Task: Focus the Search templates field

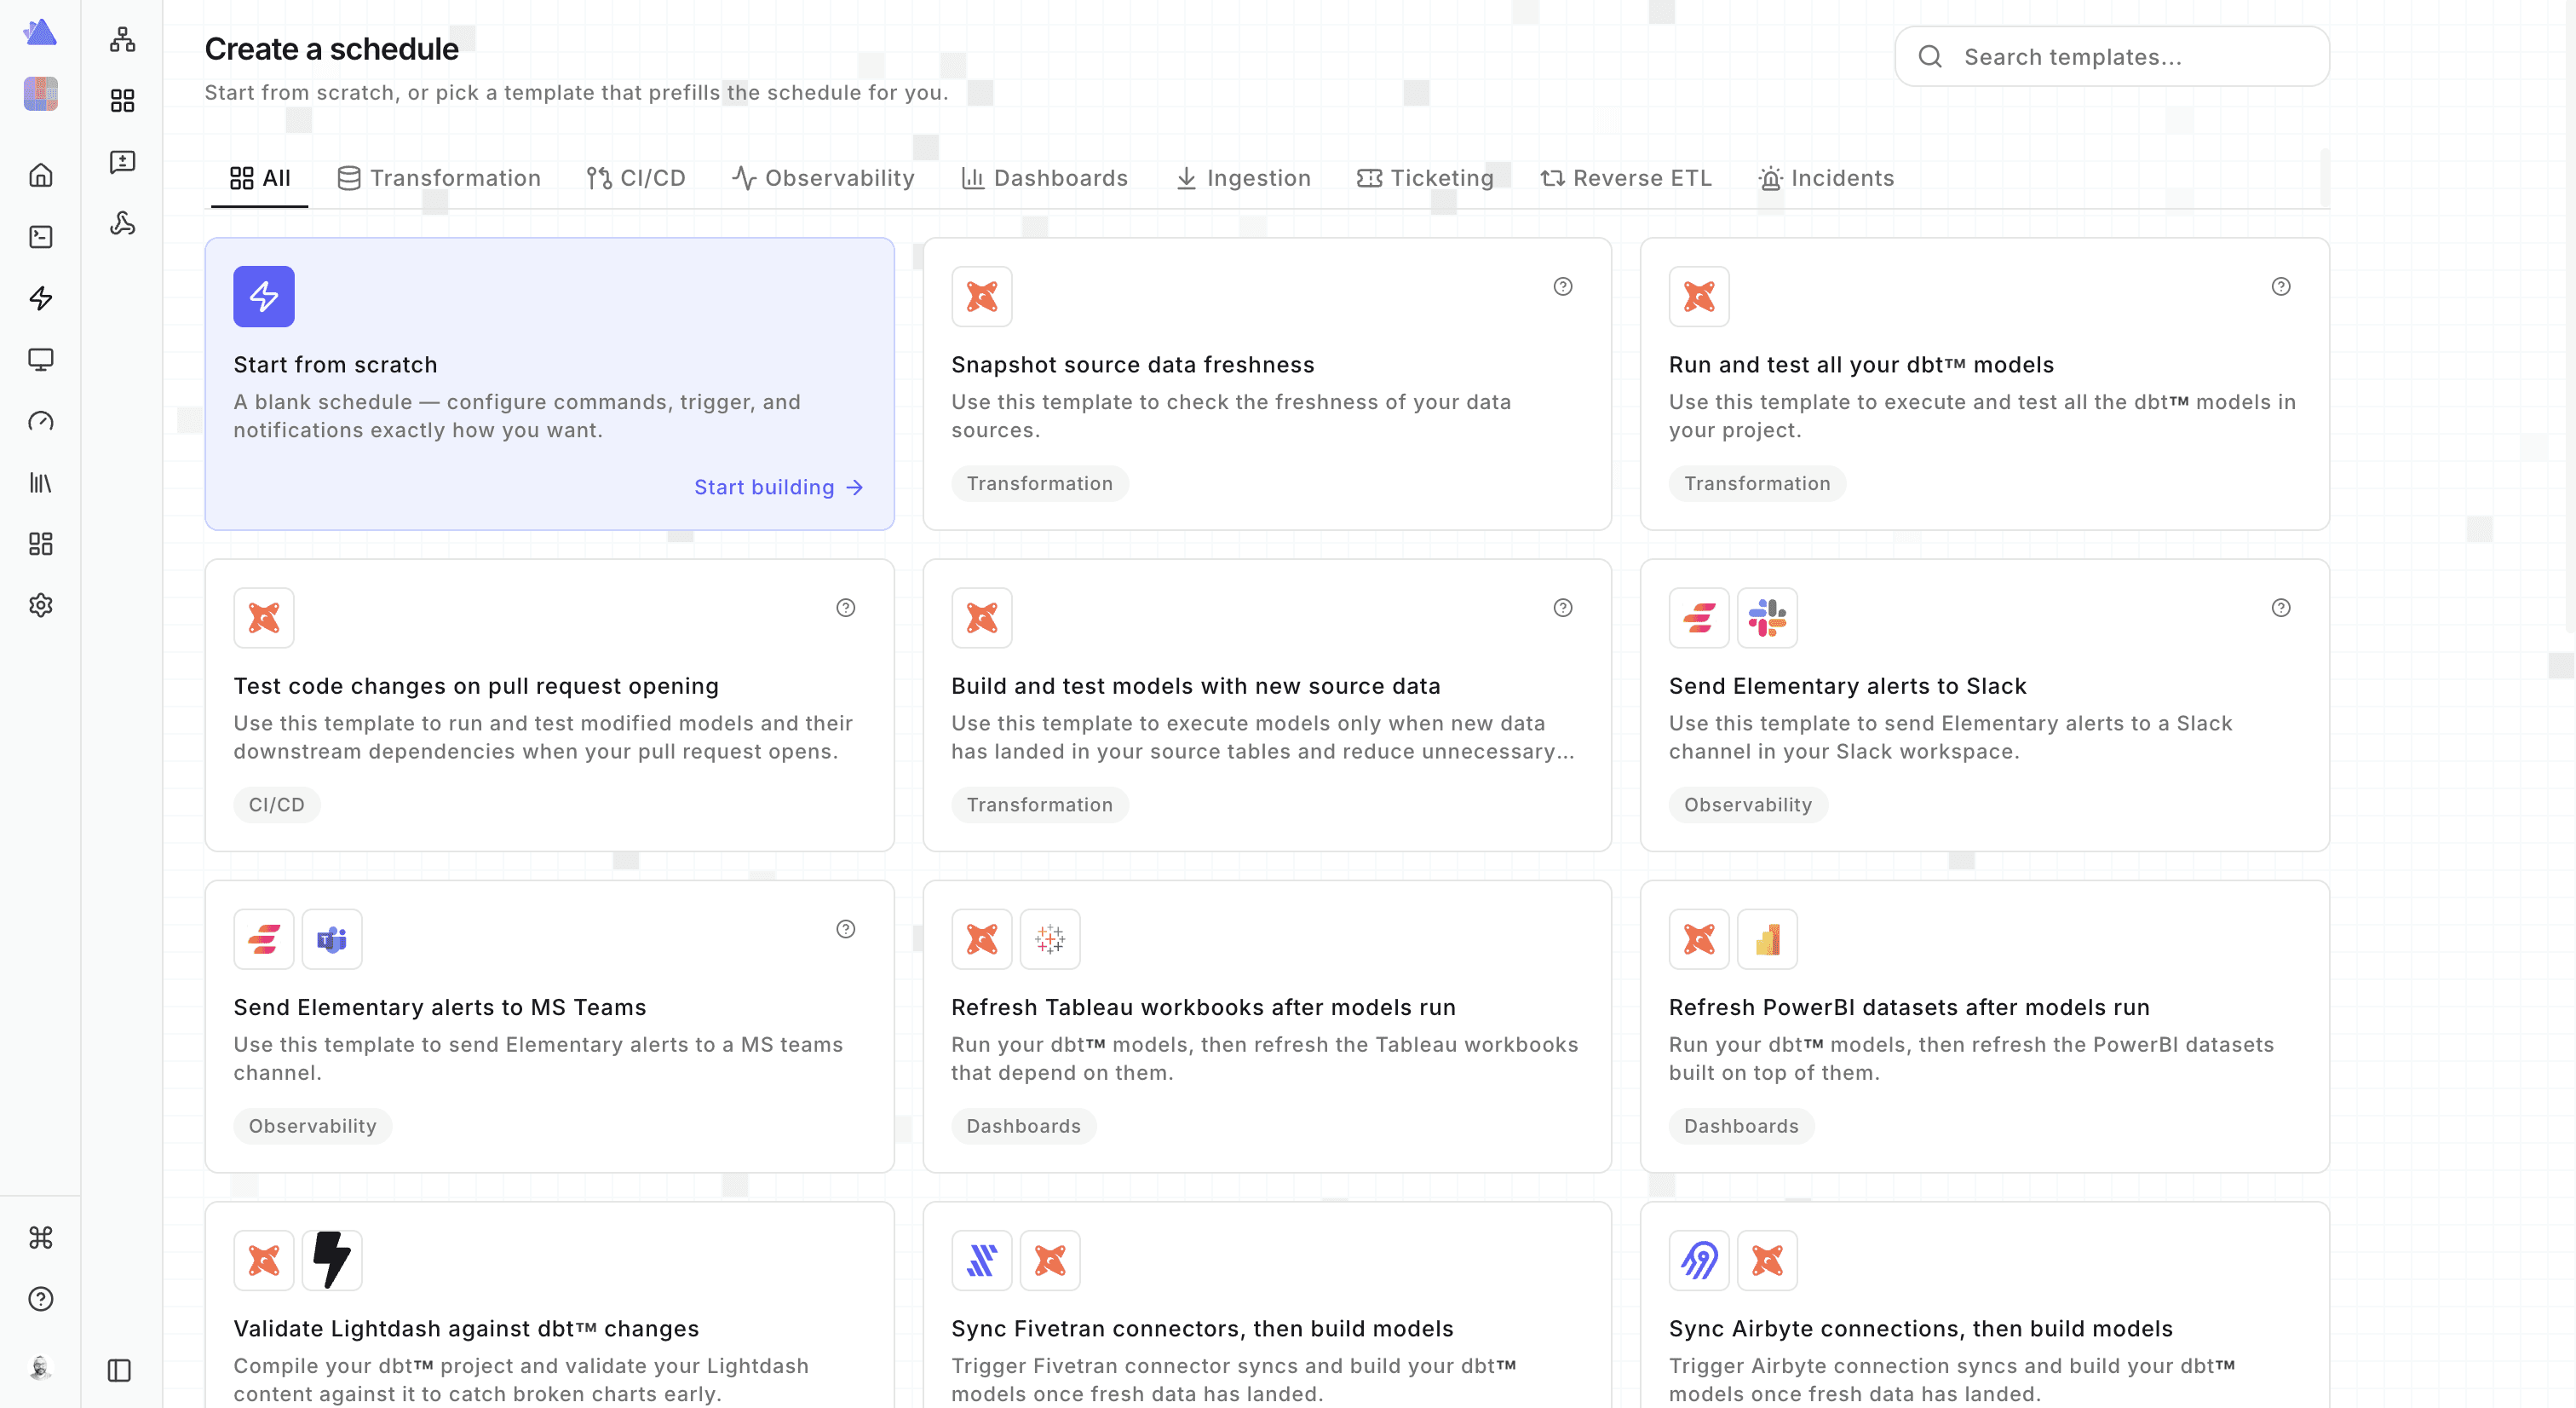Action: [2112, 57]
